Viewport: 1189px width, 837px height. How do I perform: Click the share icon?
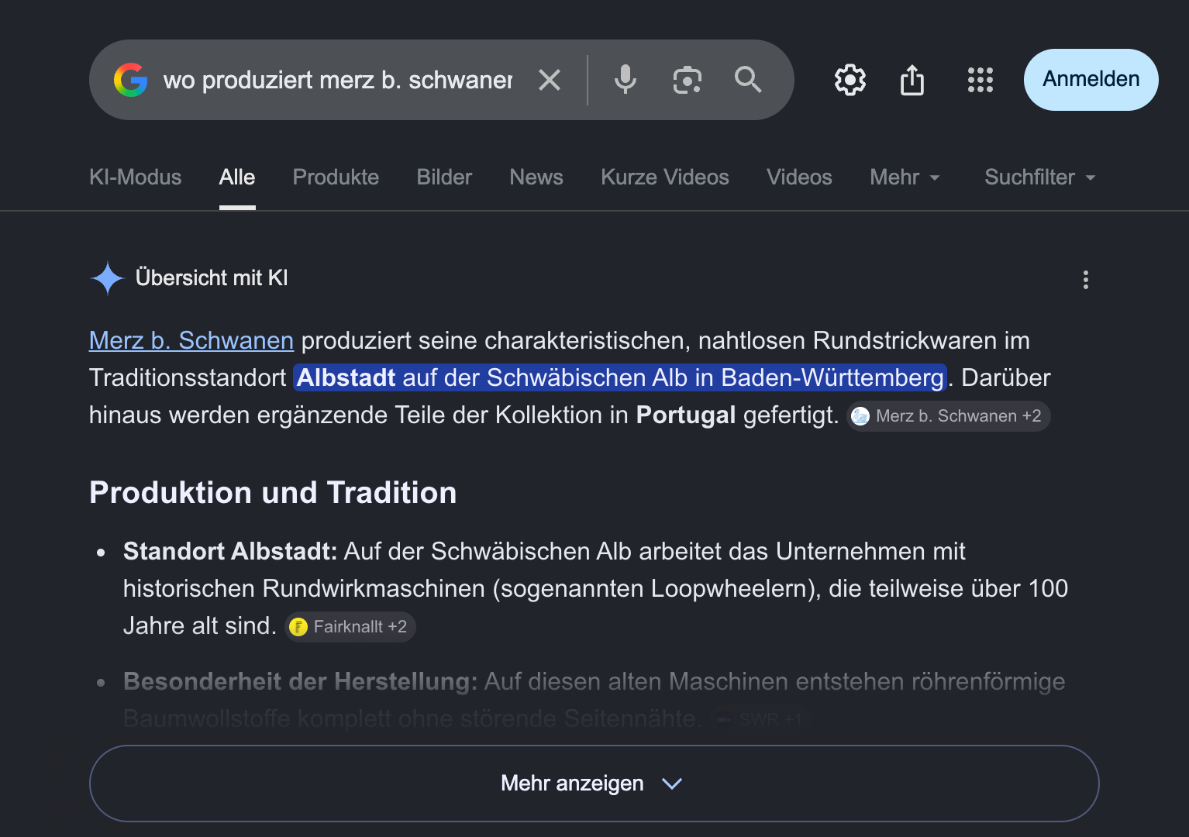(x=912, y=80)
